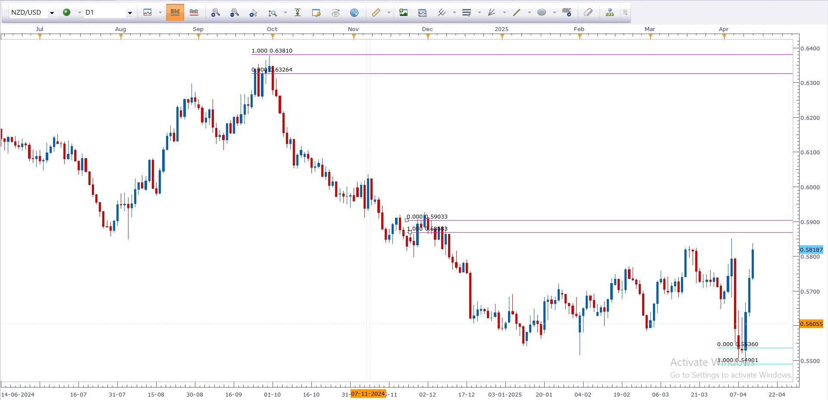828x400 pixels.
Task: Select the ellipse shape drawing tool
Action: point(542,12)
